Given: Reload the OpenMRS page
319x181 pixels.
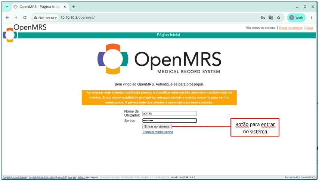Looking at the screenshot, I should [25, 18].
